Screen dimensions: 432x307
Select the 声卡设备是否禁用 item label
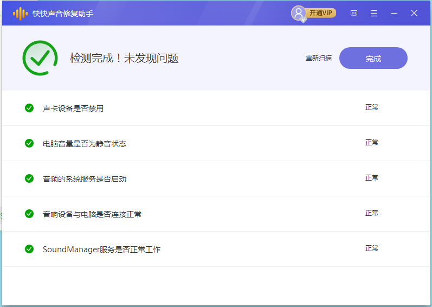[73, 108]
